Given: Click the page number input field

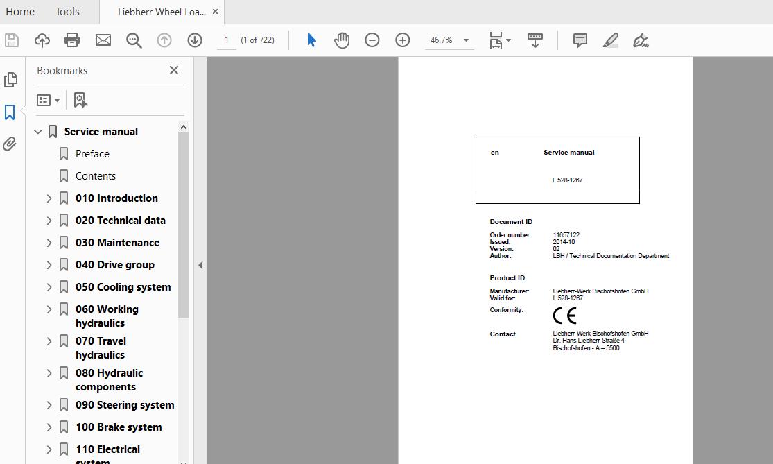Looking at the screenshot, I should [x=227, y=40].
